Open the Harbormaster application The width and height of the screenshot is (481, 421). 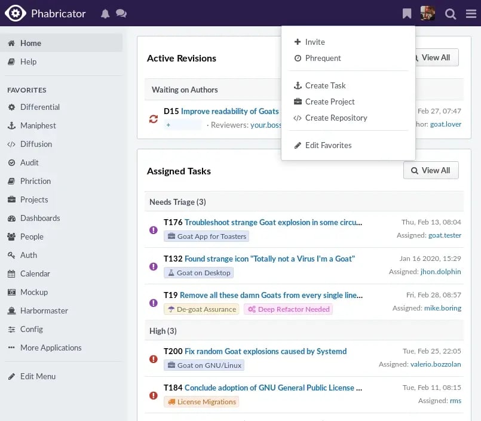pos(44,311)
